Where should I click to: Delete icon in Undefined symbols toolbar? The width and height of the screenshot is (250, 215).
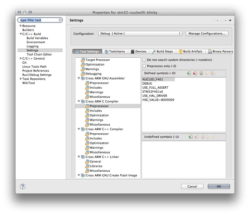[196, 137]
